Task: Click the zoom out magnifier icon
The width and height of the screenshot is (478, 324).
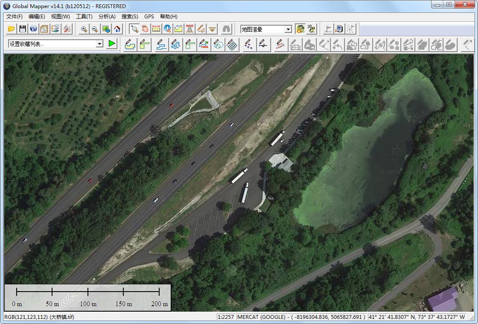Action: pos(95,29)
